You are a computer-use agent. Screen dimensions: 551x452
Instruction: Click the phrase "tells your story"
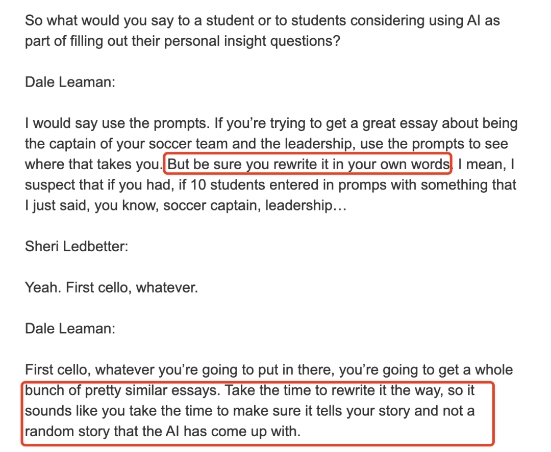coord(363,411)
